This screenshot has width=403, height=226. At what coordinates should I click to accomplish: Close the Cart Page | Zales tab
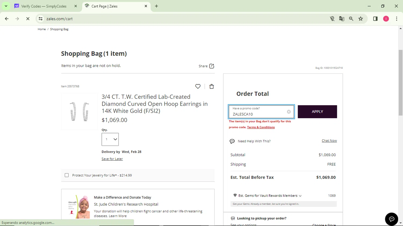pos(146,6)
